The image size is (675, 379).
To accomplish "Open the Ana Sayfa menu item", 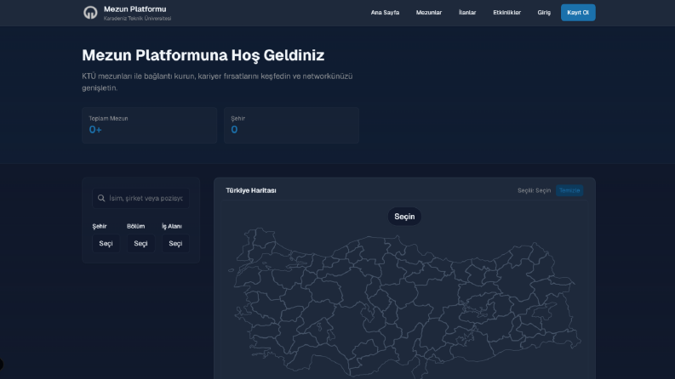I will tap(385, 13).
